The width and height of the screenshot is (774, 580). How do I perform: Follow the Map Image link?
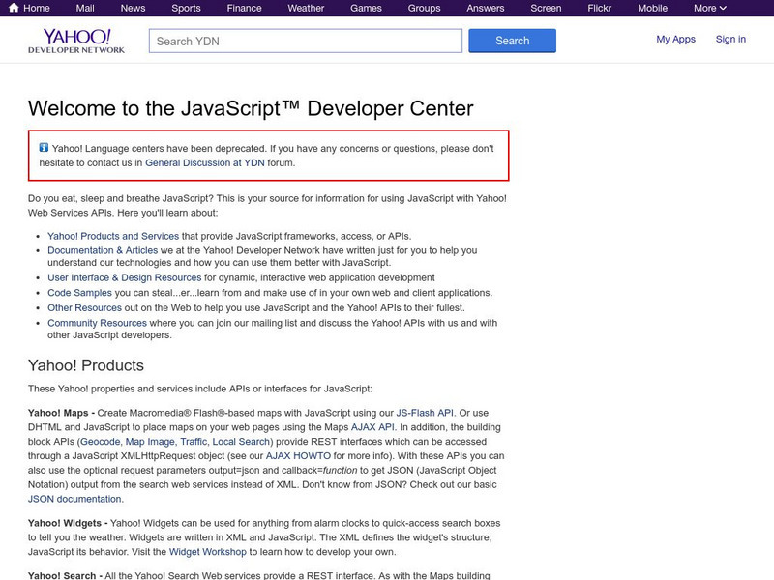150,442
